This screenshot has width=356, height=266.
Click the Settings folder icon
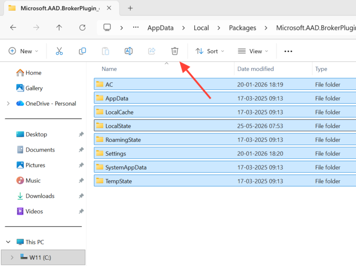click(100, 153)
